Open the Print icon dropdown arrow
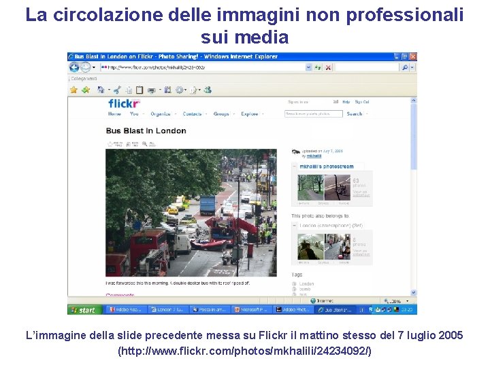490x367 pixels. 160,90
